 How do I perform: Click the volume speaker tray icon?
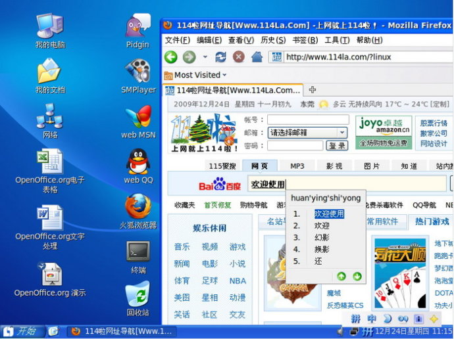point(341,331)
